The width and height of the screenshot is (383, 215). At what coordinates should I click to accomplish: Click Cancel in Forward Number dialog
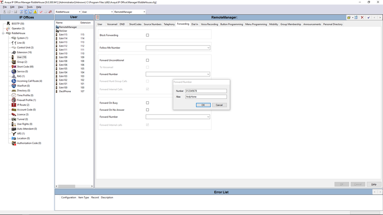click(x=219, y=105)
